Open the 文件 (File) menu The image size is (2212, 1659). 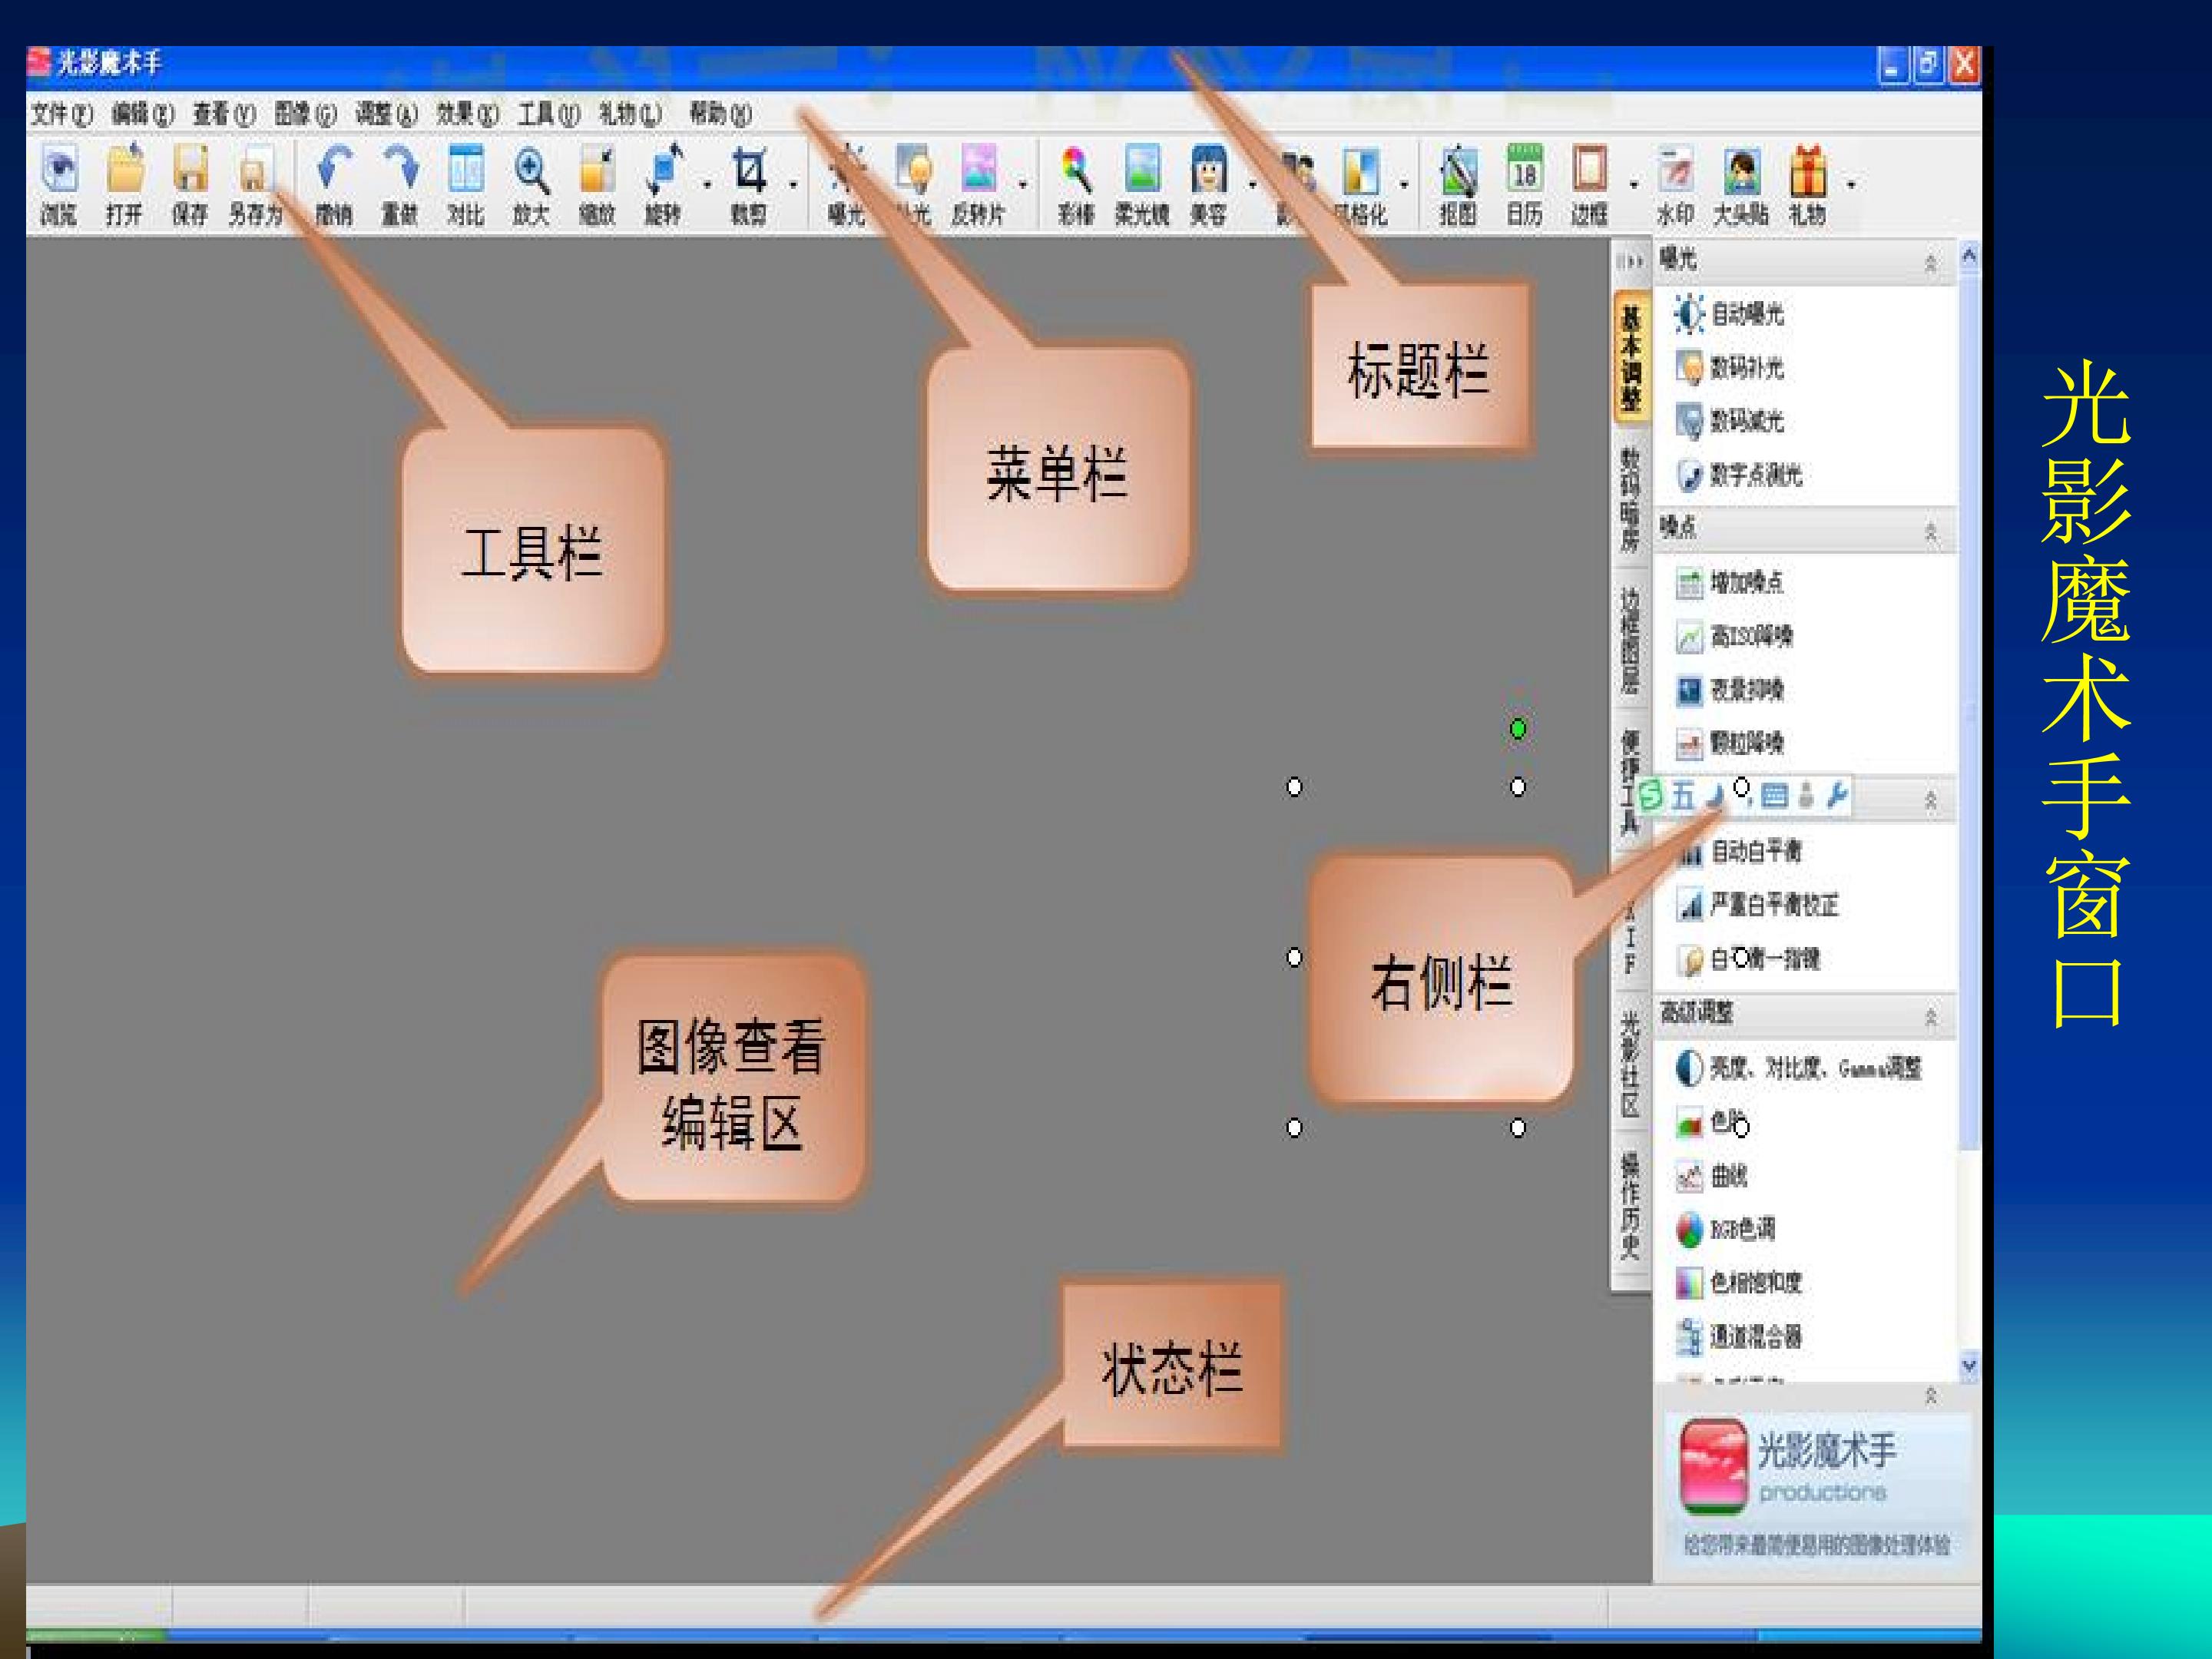pyautogui.click(x=61, y=114)
